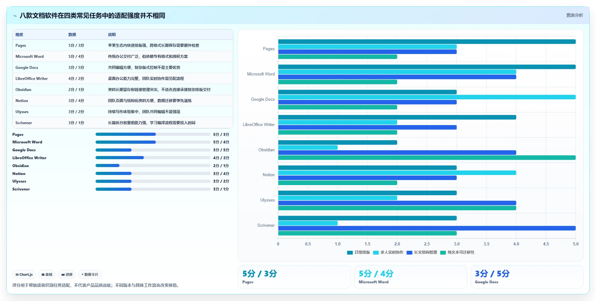596x301 pixels.
Task: Click the Scrivener label on the chart axis
Action: pyautogui.click(x=266, y=226)
